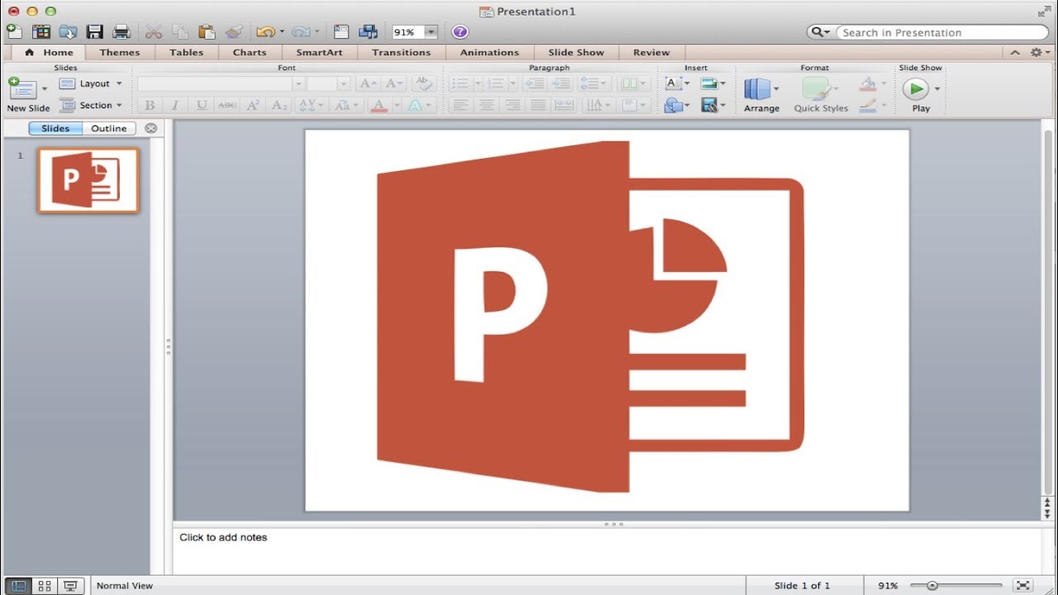Switch to Slide Sorter view icon
This screenshot has height=595, width=1058.
click(45, 585)
